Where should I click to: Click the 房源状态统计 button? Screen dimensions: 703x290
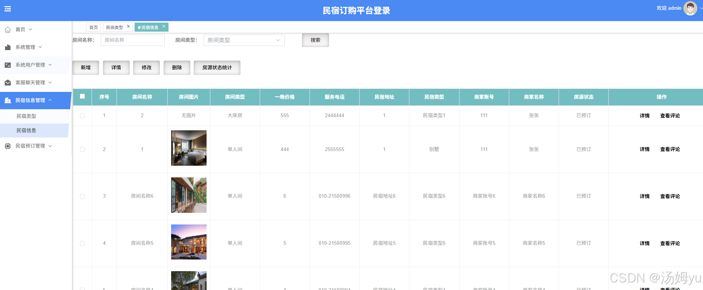217,68
